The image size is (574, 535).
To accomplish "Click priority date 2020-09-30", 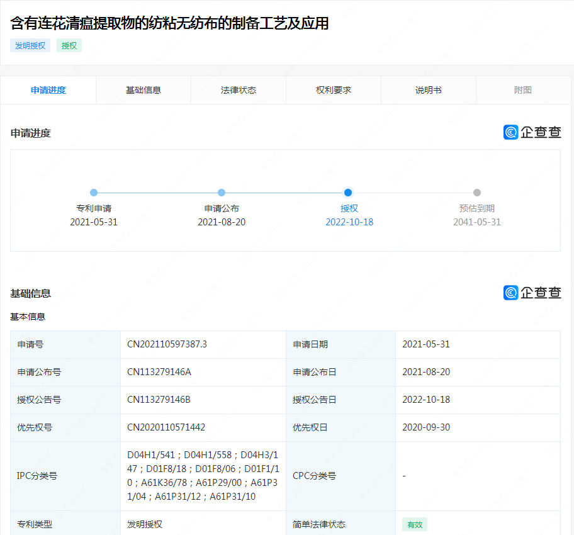I will pyautogui.click(x=426, y=427).
